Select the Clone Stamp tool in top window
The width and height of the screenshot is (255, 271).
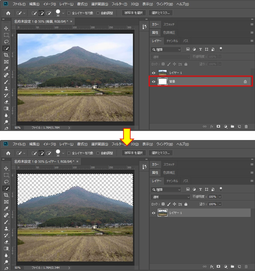(x=6, y=89)
